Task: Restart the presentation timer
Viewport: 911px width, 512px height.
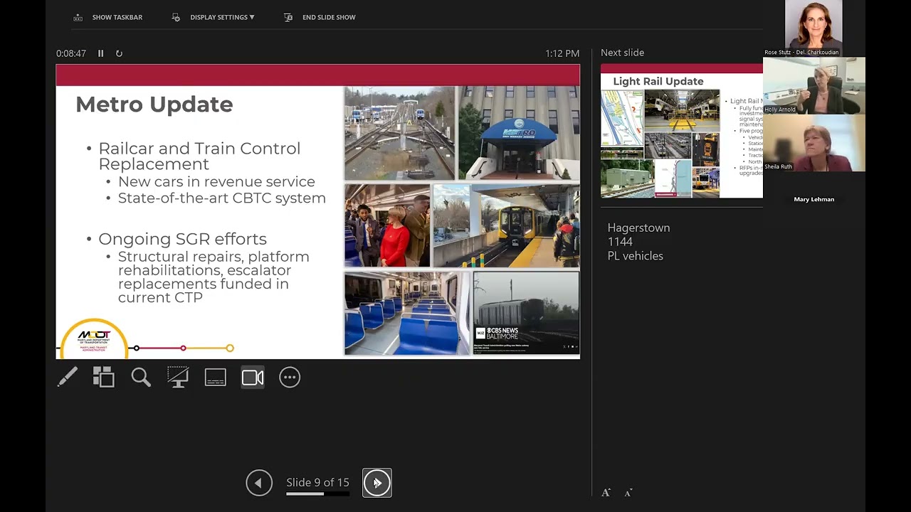Action: coord(119,53)
